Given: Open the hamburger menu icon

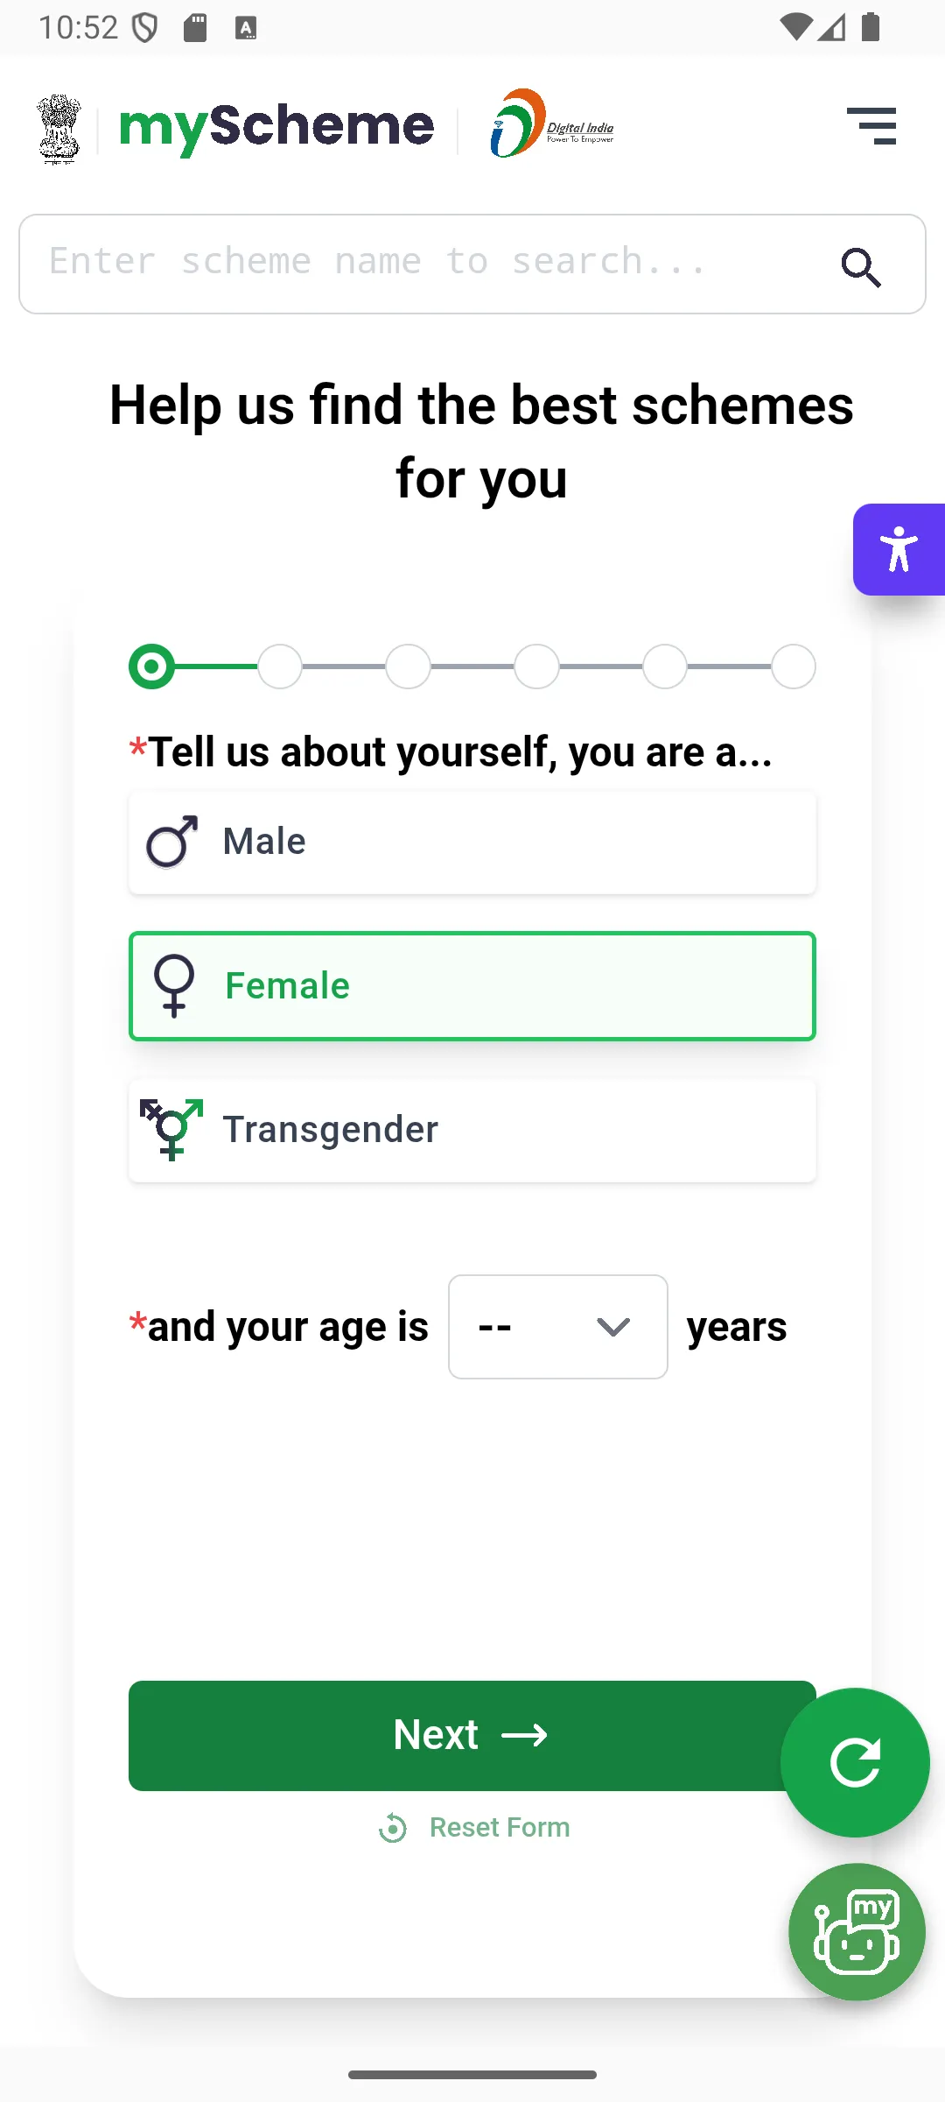Looking at the screenshot, I should [x=871, y=126].
